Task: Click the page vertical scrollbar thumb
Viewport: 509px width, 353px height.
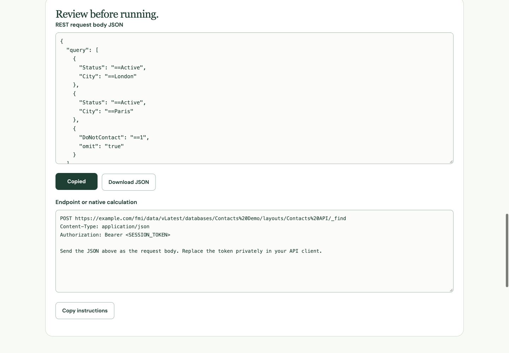Action: point(507,250)
